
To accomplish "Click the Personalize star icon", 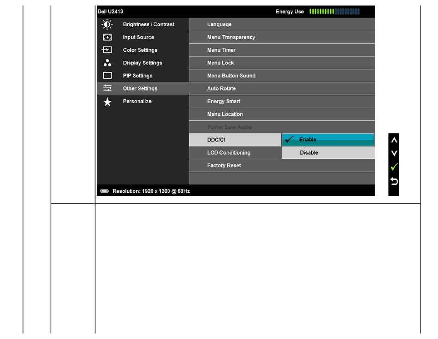I will point(107,102).
